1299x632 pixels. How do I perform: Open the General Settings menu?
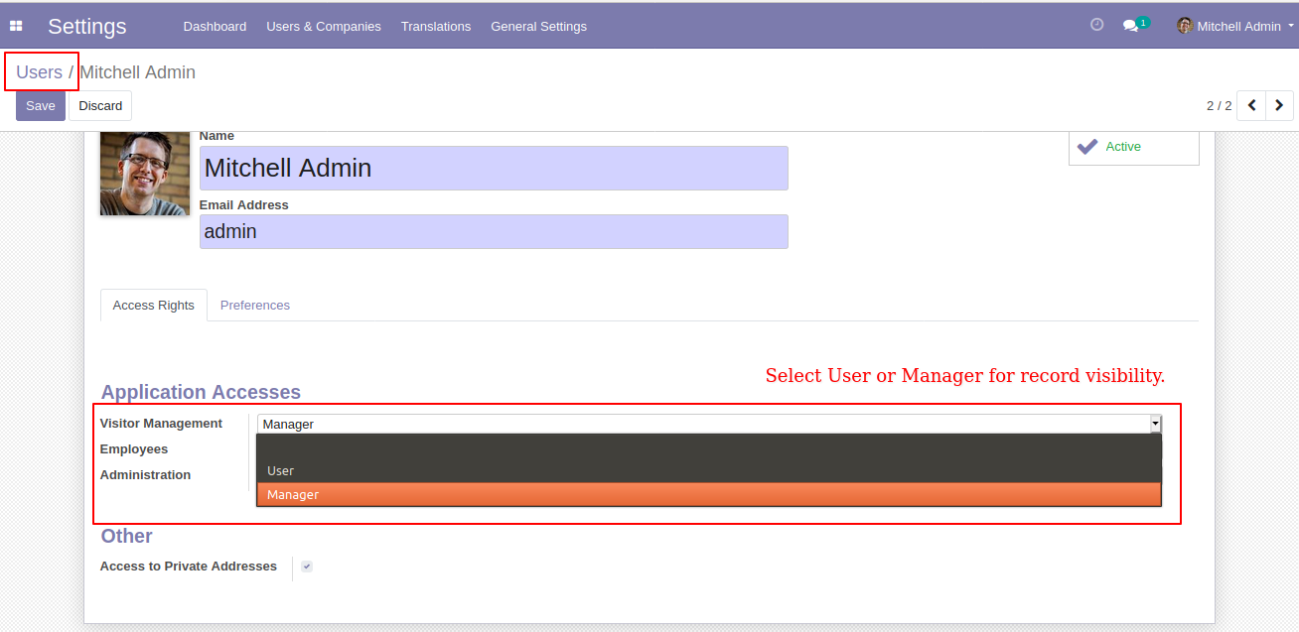pos(538,26)
